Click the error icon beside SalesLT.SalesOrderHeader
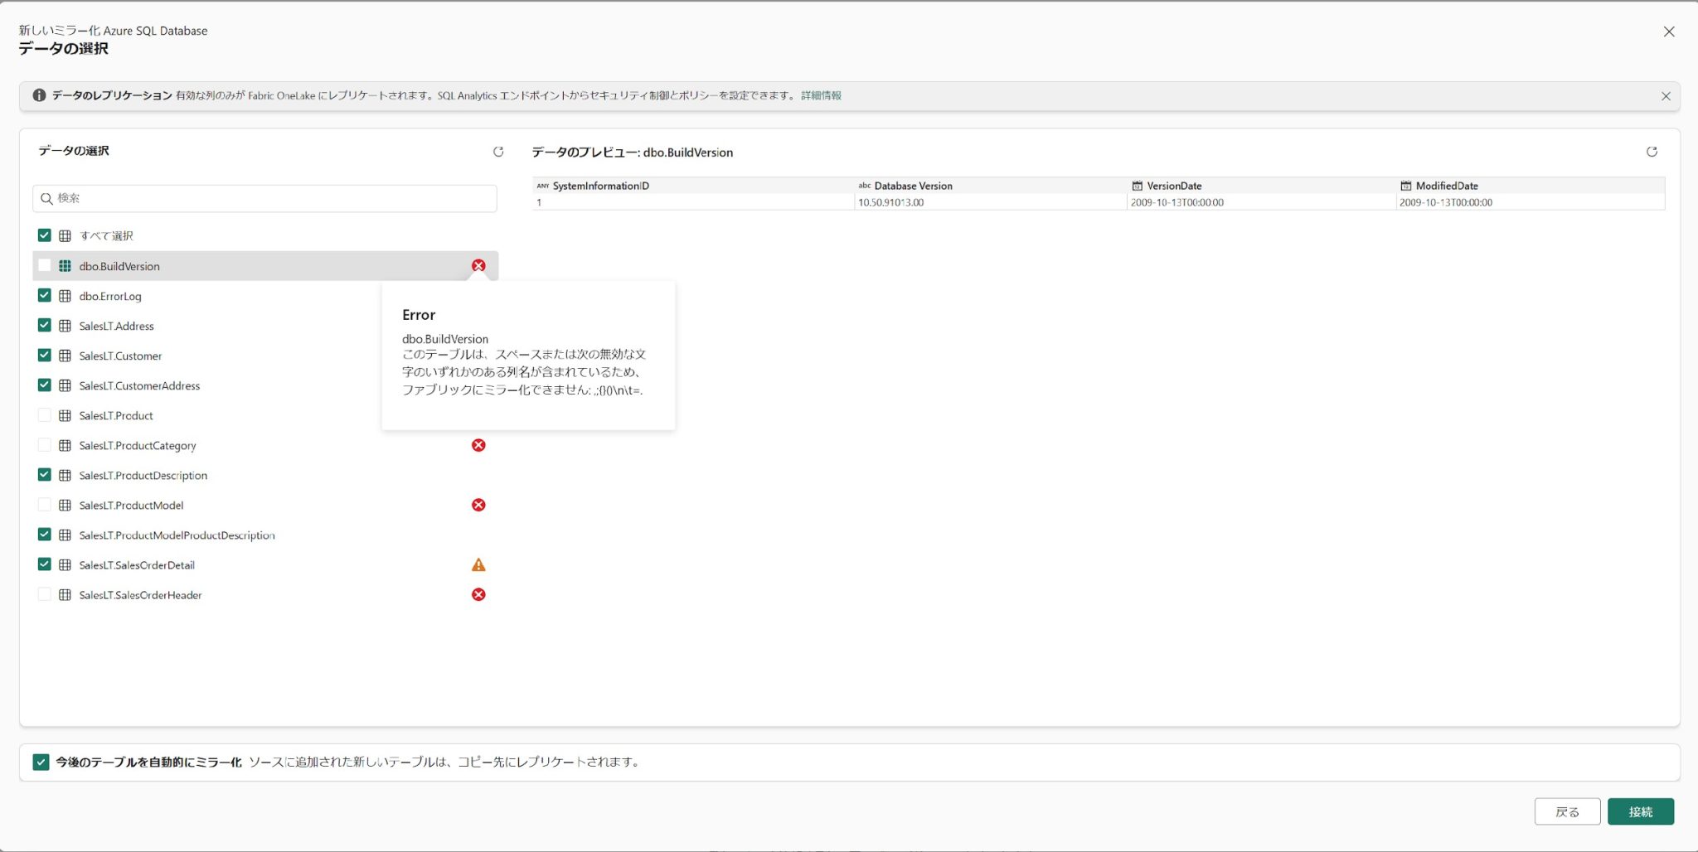The height and width of the screenshot is (852, 1698). point(478,595)
